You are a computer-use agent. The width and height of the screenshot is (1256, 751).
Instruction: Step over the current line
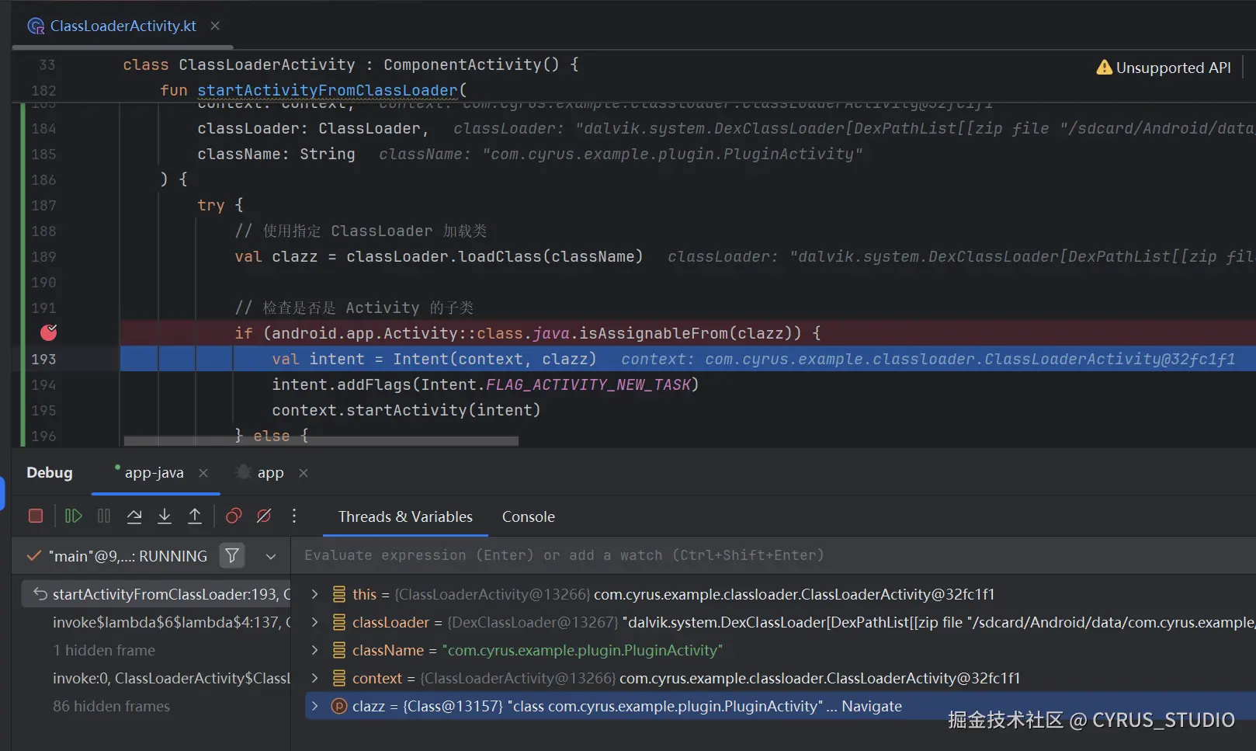pyautogui.click(x=134, y=516)
